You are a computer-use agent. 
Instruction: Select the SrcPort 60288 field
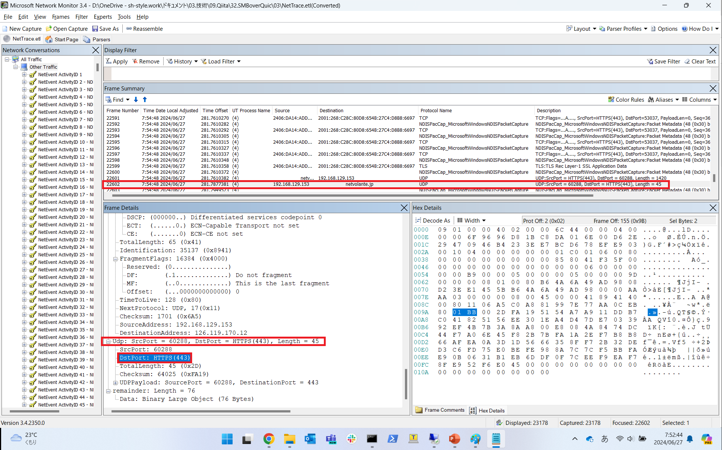point(146,349)
